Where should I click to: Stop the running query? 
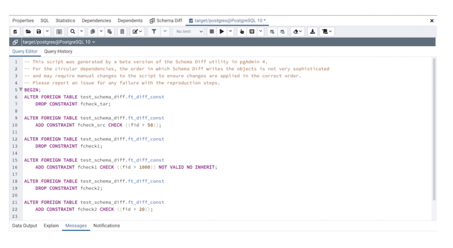click(x=212, y=31)
